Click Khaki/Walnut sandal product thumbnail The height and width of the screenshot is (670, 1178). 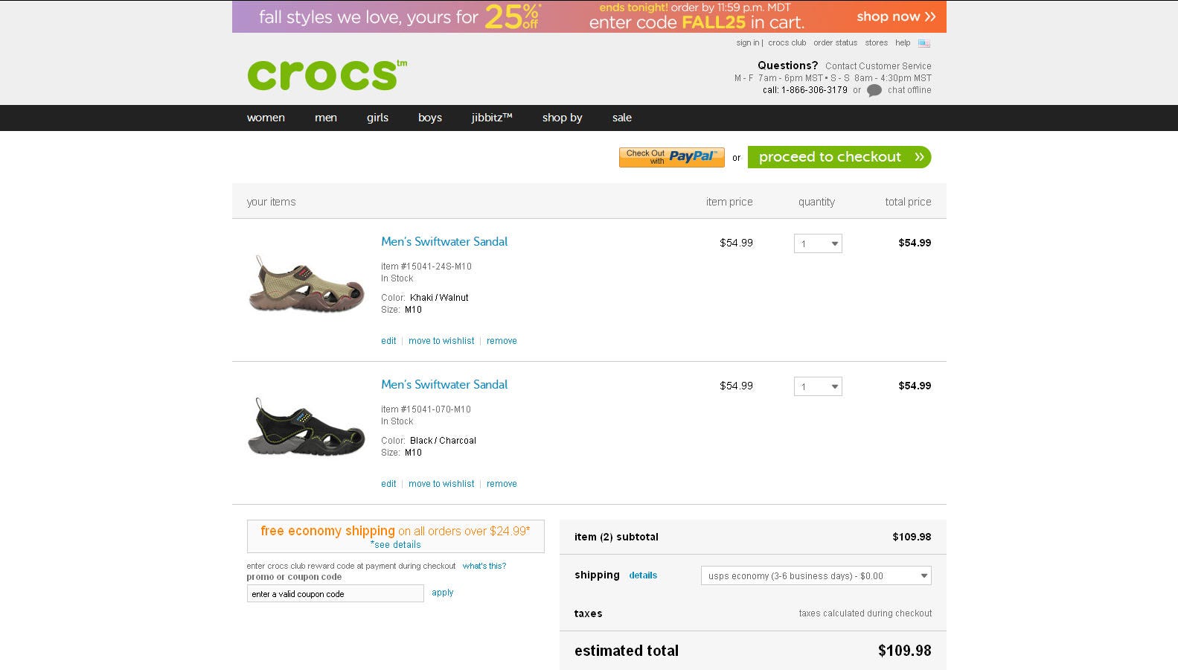tap(306, 284)
